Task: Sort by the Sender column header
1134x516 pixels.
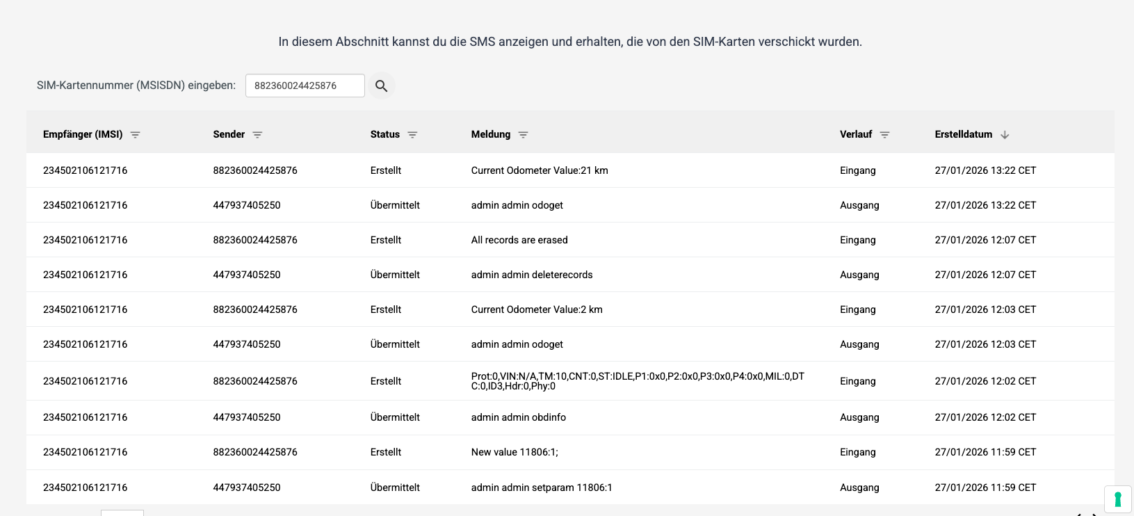Action: 229,134
